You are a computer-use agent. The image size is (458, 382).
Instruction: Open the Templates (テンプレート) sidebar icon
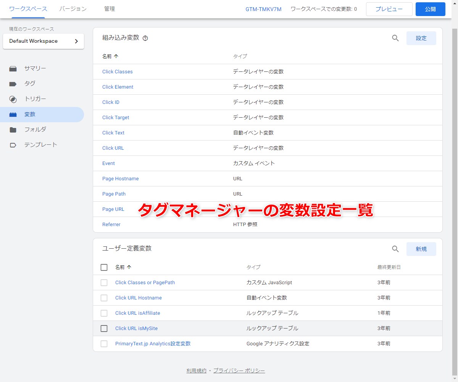(x=13, y=145)
